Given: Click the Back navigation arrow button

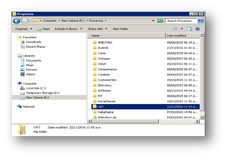Looking at the screenshot, I should (x=16, y=21).
